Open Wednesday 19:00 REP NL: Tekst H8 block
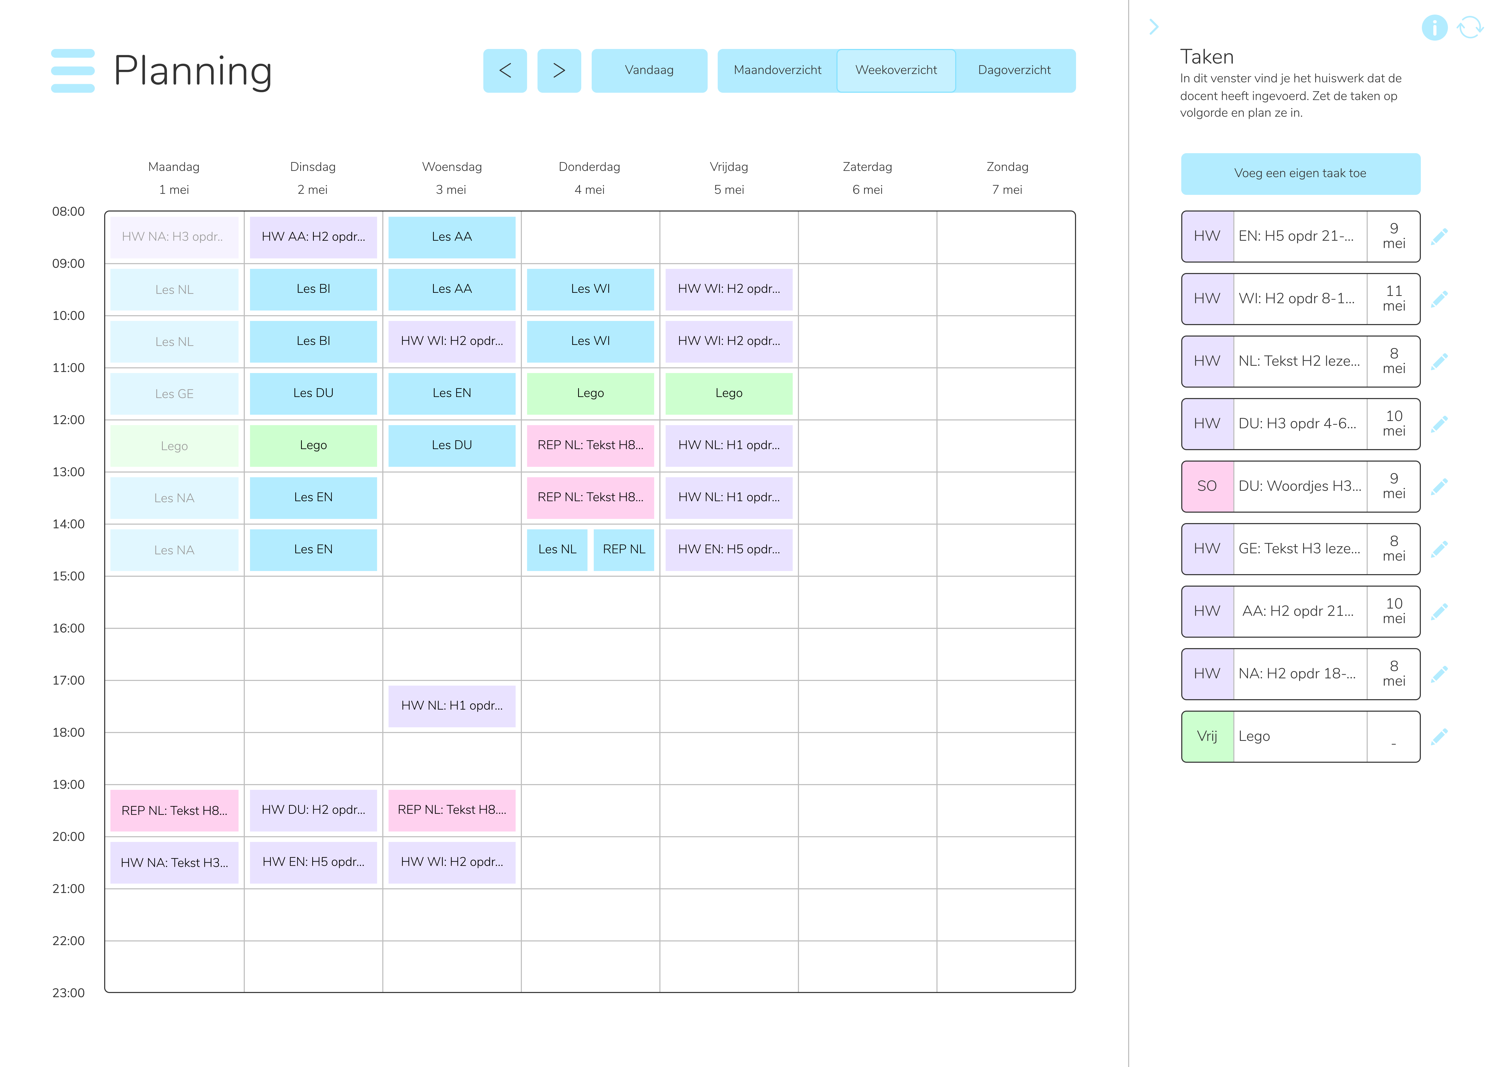1500x1067 pixels. pos(452,811)
